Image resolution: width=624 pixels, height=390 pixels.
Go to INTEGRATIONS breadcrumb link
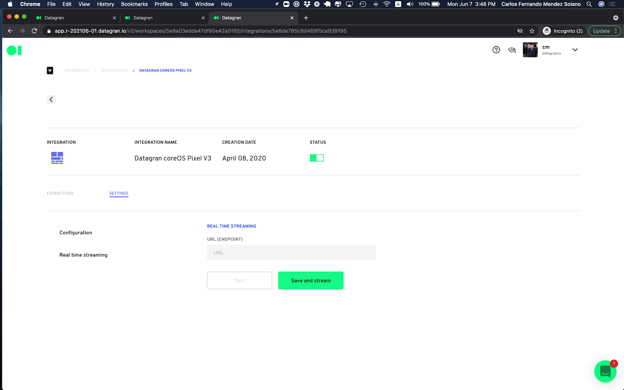114,71
